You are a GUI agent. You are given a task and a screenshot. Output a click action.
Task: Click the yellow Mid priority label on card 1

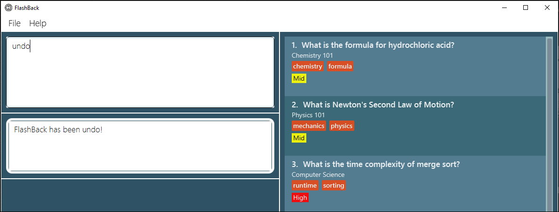[299, 78]
